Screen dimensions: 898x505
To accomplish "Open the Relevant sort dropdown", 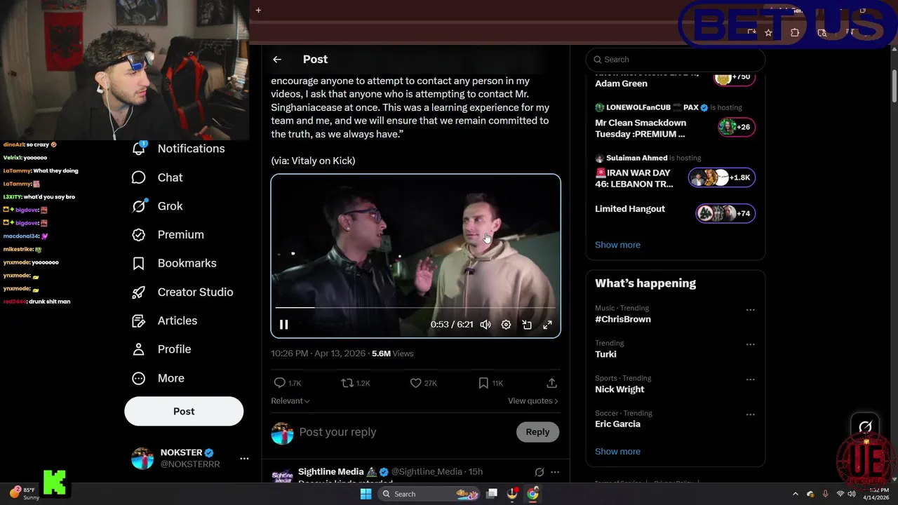I will click(290, 401).
